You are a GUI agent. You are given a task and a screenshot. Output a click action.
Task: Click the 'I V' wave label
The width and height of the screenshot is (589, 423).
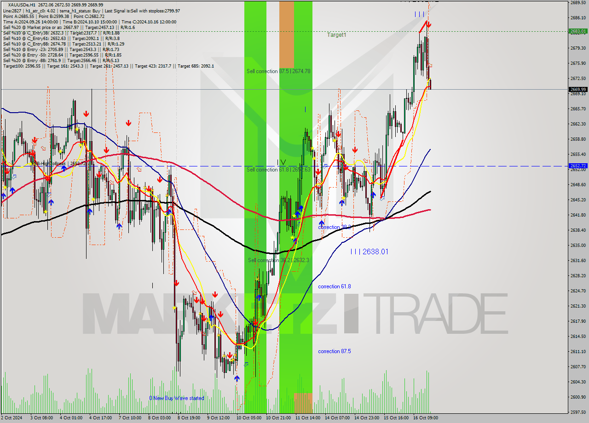[281, 162]
